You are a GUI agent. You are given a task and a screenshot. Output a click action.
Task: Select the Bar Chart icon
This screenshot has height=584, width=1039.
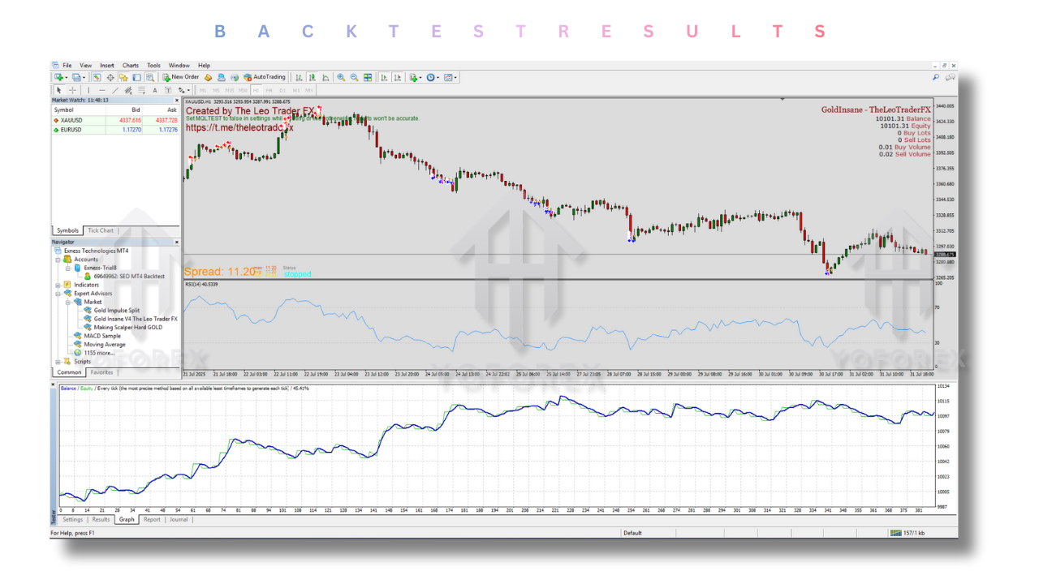pos(299,77)
